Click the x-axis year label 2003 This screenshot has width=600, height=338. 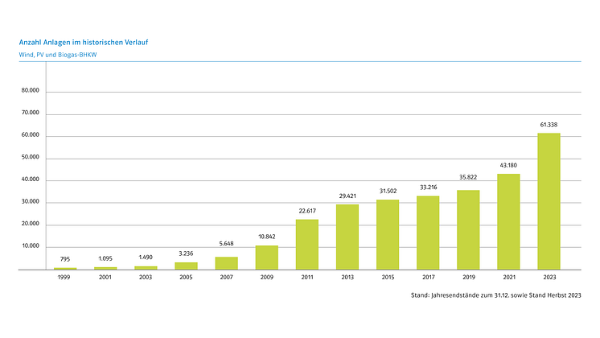click(146, 277)
